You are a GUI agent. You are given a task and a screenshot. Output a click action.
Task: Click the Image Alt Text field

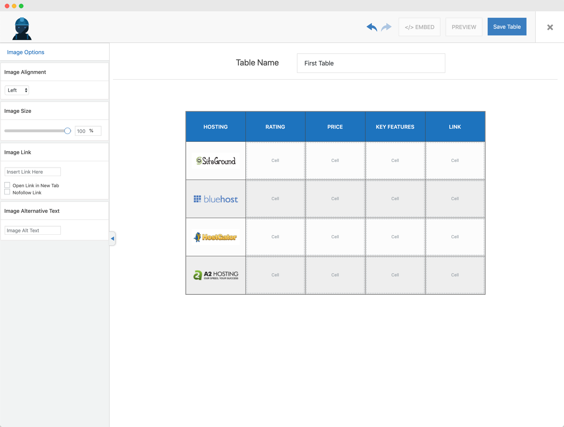(32, 230)
